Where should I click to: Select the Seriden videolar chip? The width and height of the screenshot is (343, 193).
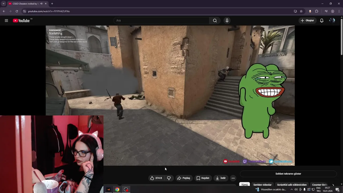tap(262, 185)
